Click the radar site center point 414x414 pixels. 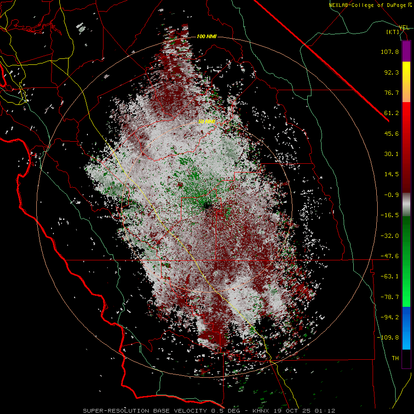pos(207,205)
